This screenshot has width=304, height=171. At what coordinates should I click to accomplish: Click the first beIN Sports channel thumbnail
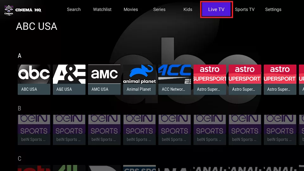(34, 124)
